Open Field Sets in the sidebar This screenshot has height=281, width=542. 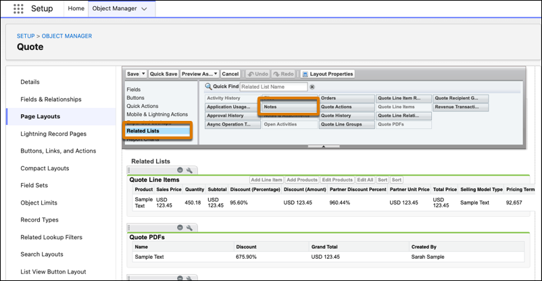coord(34,185)
